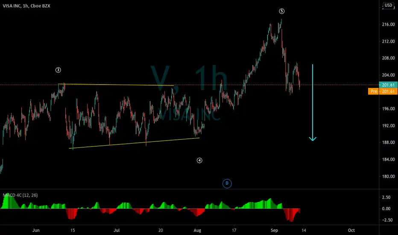Click the 2.50 MACD axis value
This screenshot has width=398, height=235.
[x=386, y=197]
